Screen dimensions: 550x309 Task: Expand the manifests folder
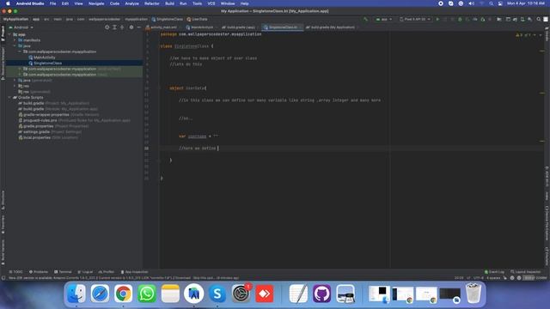[15, 40]
